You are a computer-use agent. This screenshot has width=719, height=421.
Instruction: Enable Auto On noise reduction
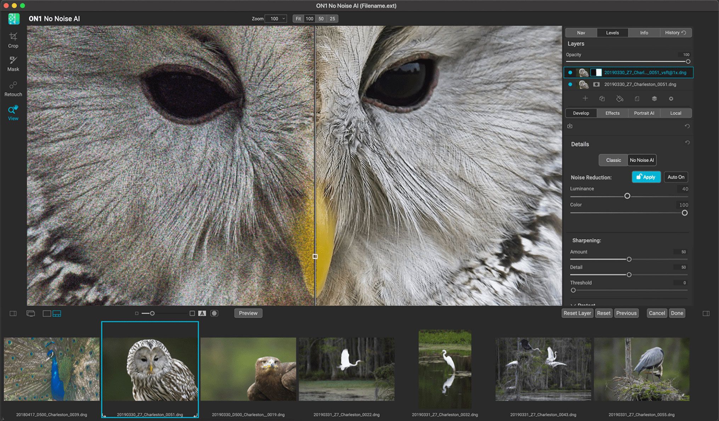[x=676, y=177]
